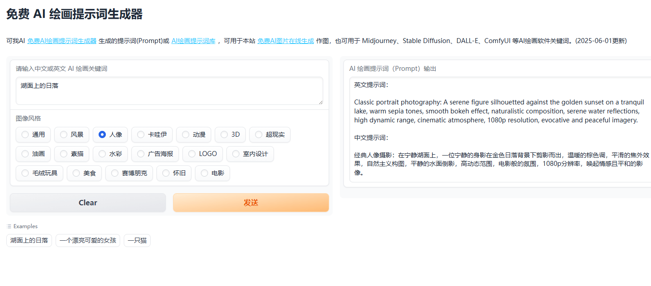Click the Clear button

tap(87, 202)
